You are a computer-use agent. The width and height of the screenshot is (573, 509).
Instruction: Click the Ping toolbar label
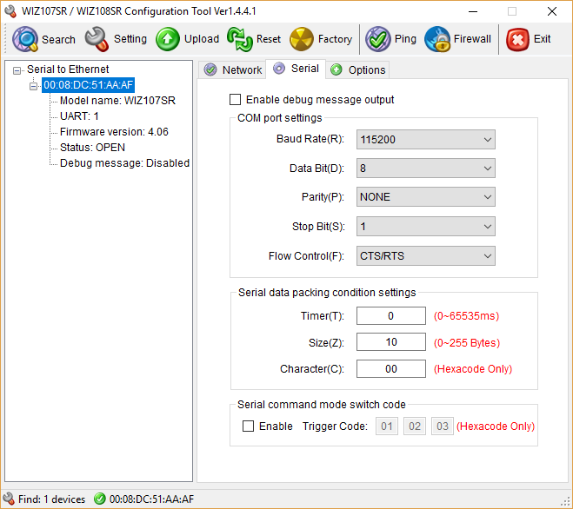405,39
